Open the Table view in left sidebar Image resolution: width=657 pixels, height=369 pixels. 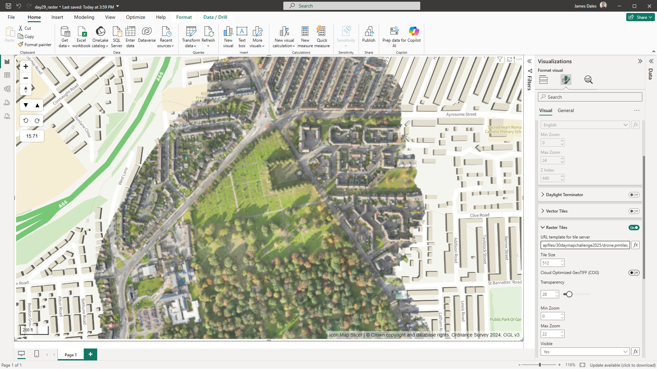tap(7, 75)
